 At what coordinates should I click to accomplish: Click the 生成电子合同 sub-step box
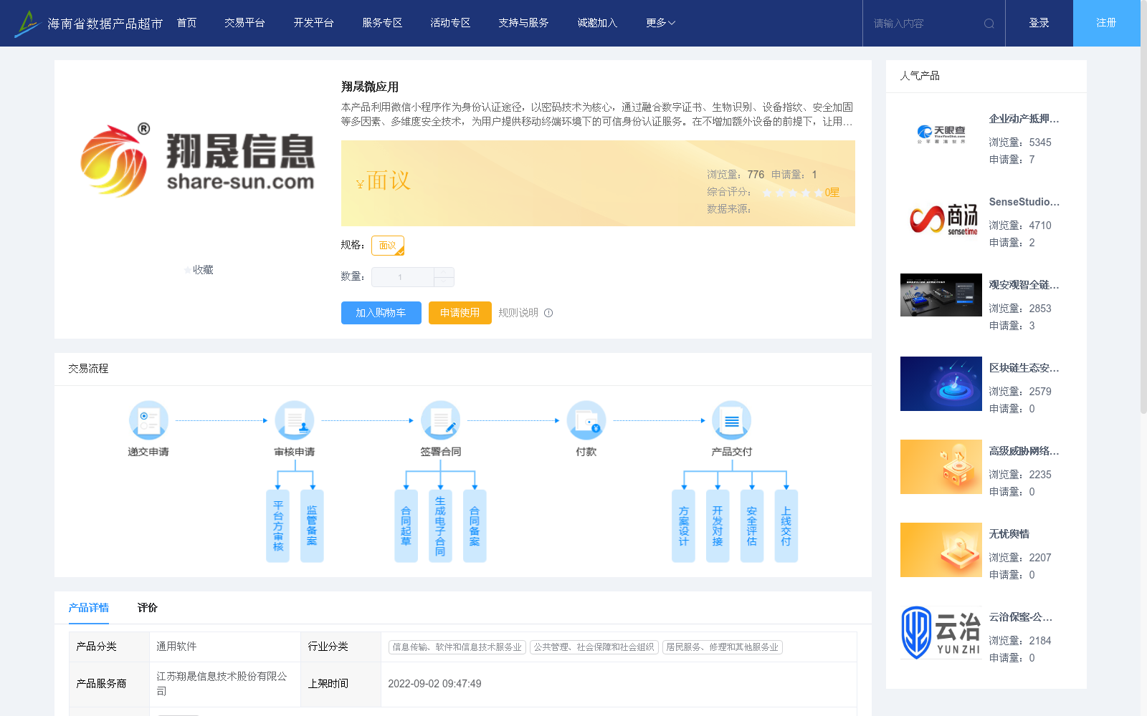440,526
